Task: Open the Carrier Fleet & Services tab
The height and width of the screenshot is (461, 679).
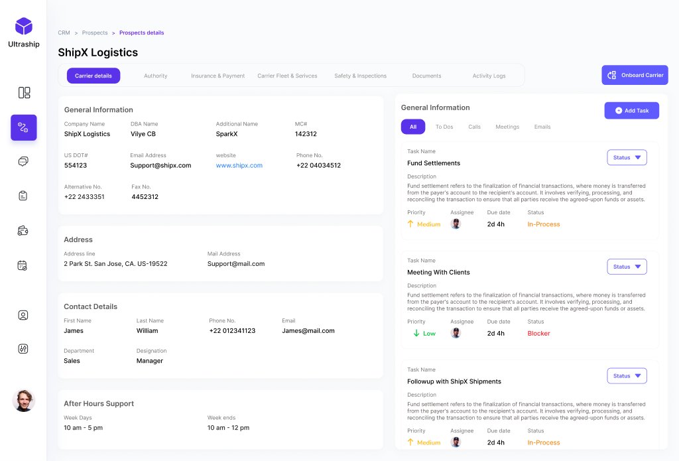Action: [287, 76]
